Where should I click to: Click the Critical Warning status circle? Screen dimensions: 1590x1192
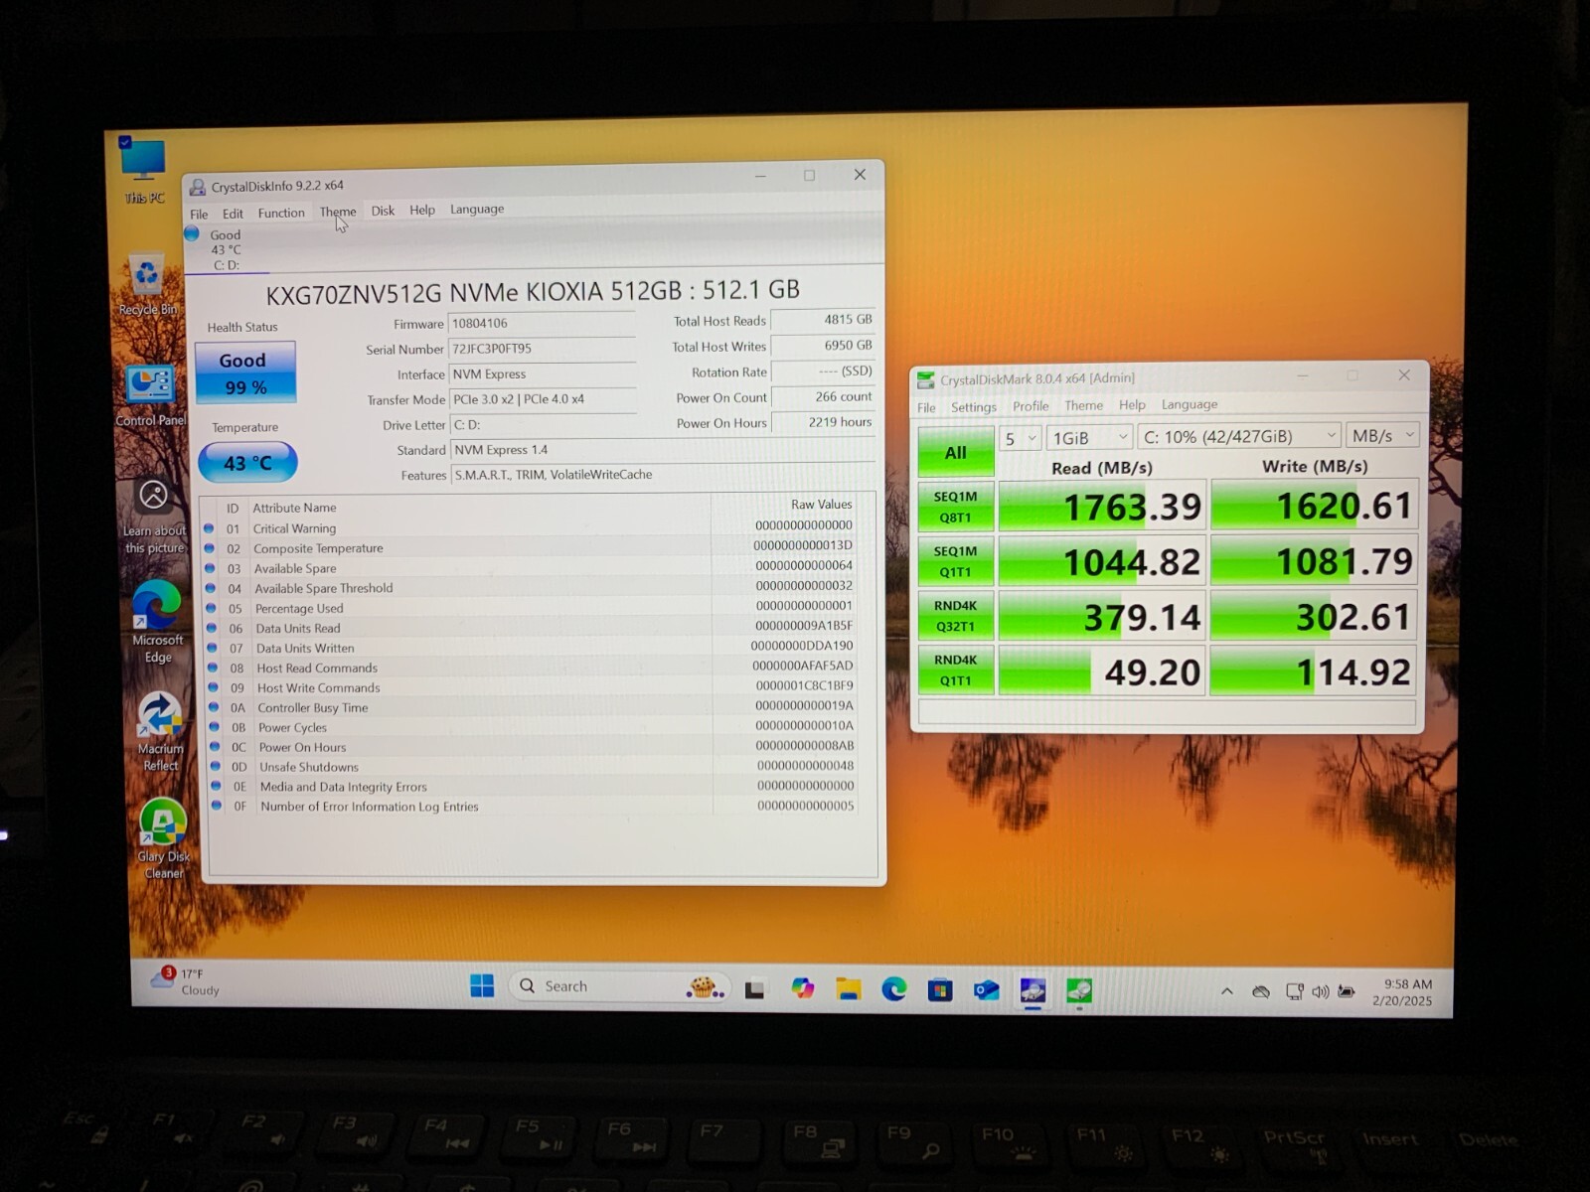209,528
